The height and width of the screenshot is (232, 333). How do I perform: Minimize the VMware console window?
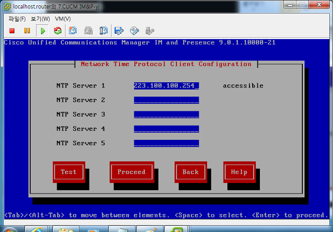290,5
